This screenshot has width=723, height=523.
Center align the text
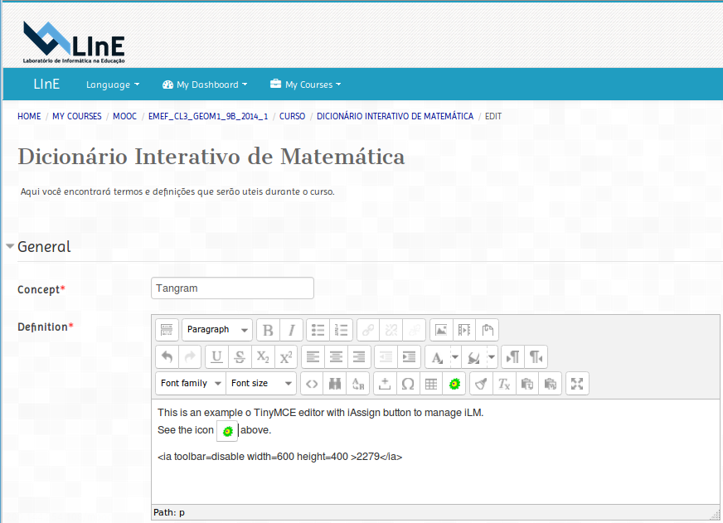[x=336, y=356]
